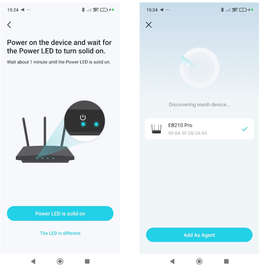
Task: Close the mesh discovery screen with X
Action: [x=149, y=25]
